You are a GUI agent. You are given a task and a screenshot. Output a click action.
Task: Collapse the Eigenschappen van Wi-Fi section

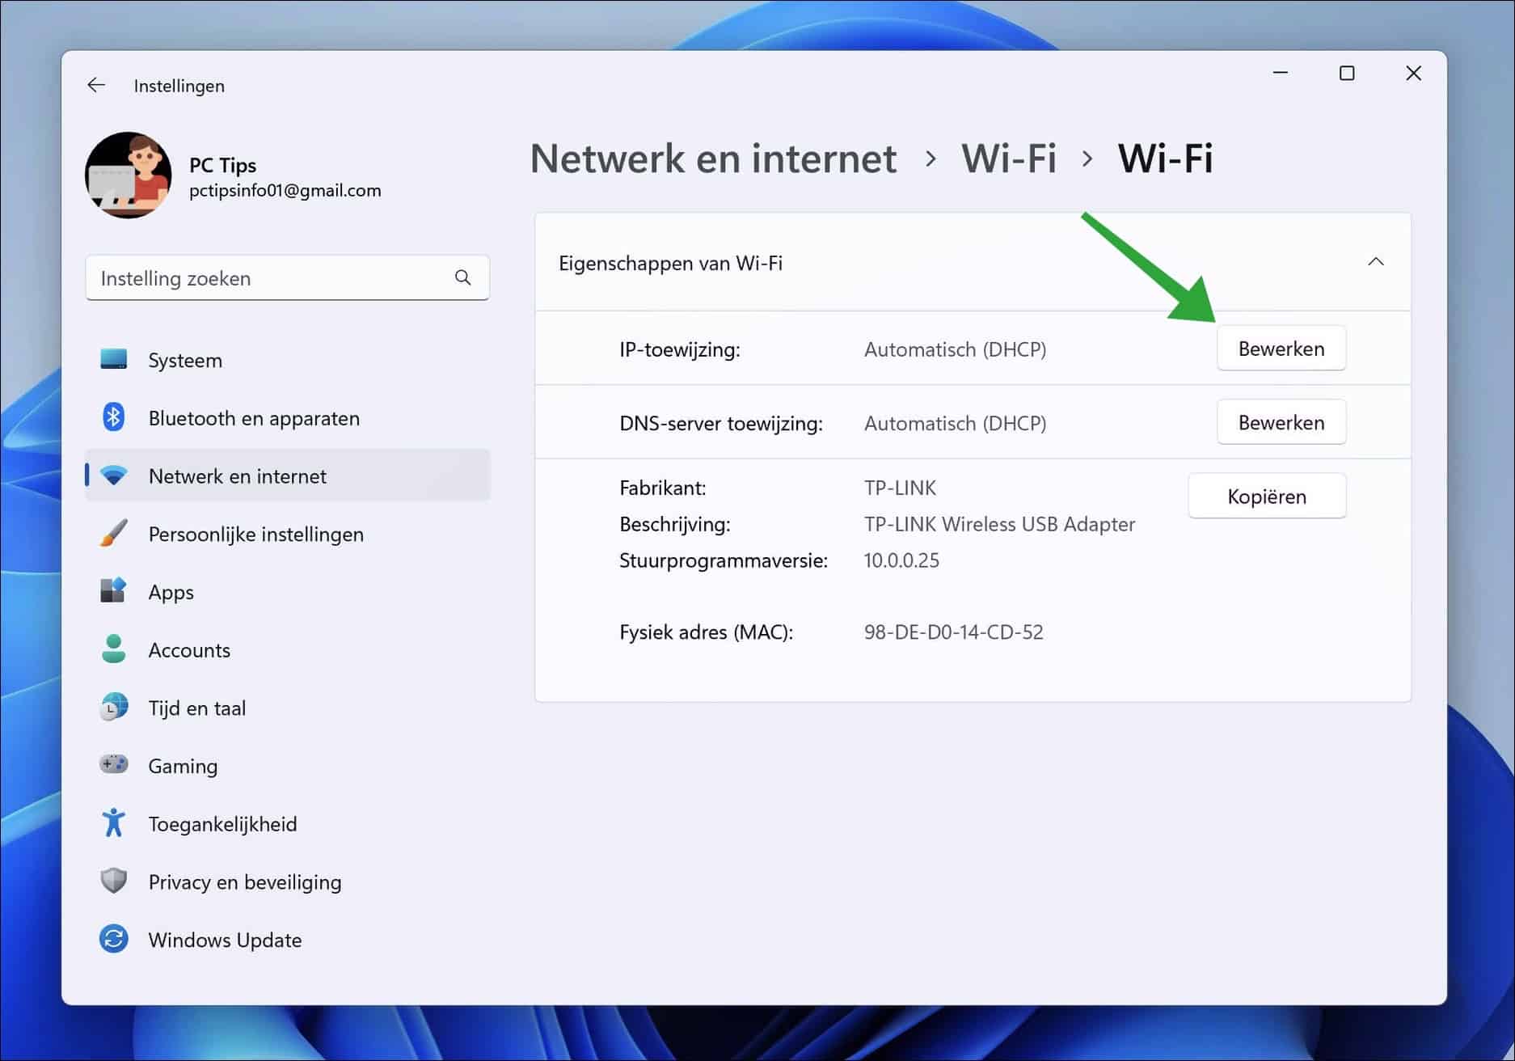pos(1376,263)
